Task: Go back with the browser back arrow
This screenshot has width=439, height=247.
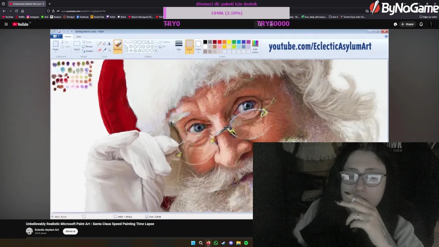Action: [x=4, y=11]
